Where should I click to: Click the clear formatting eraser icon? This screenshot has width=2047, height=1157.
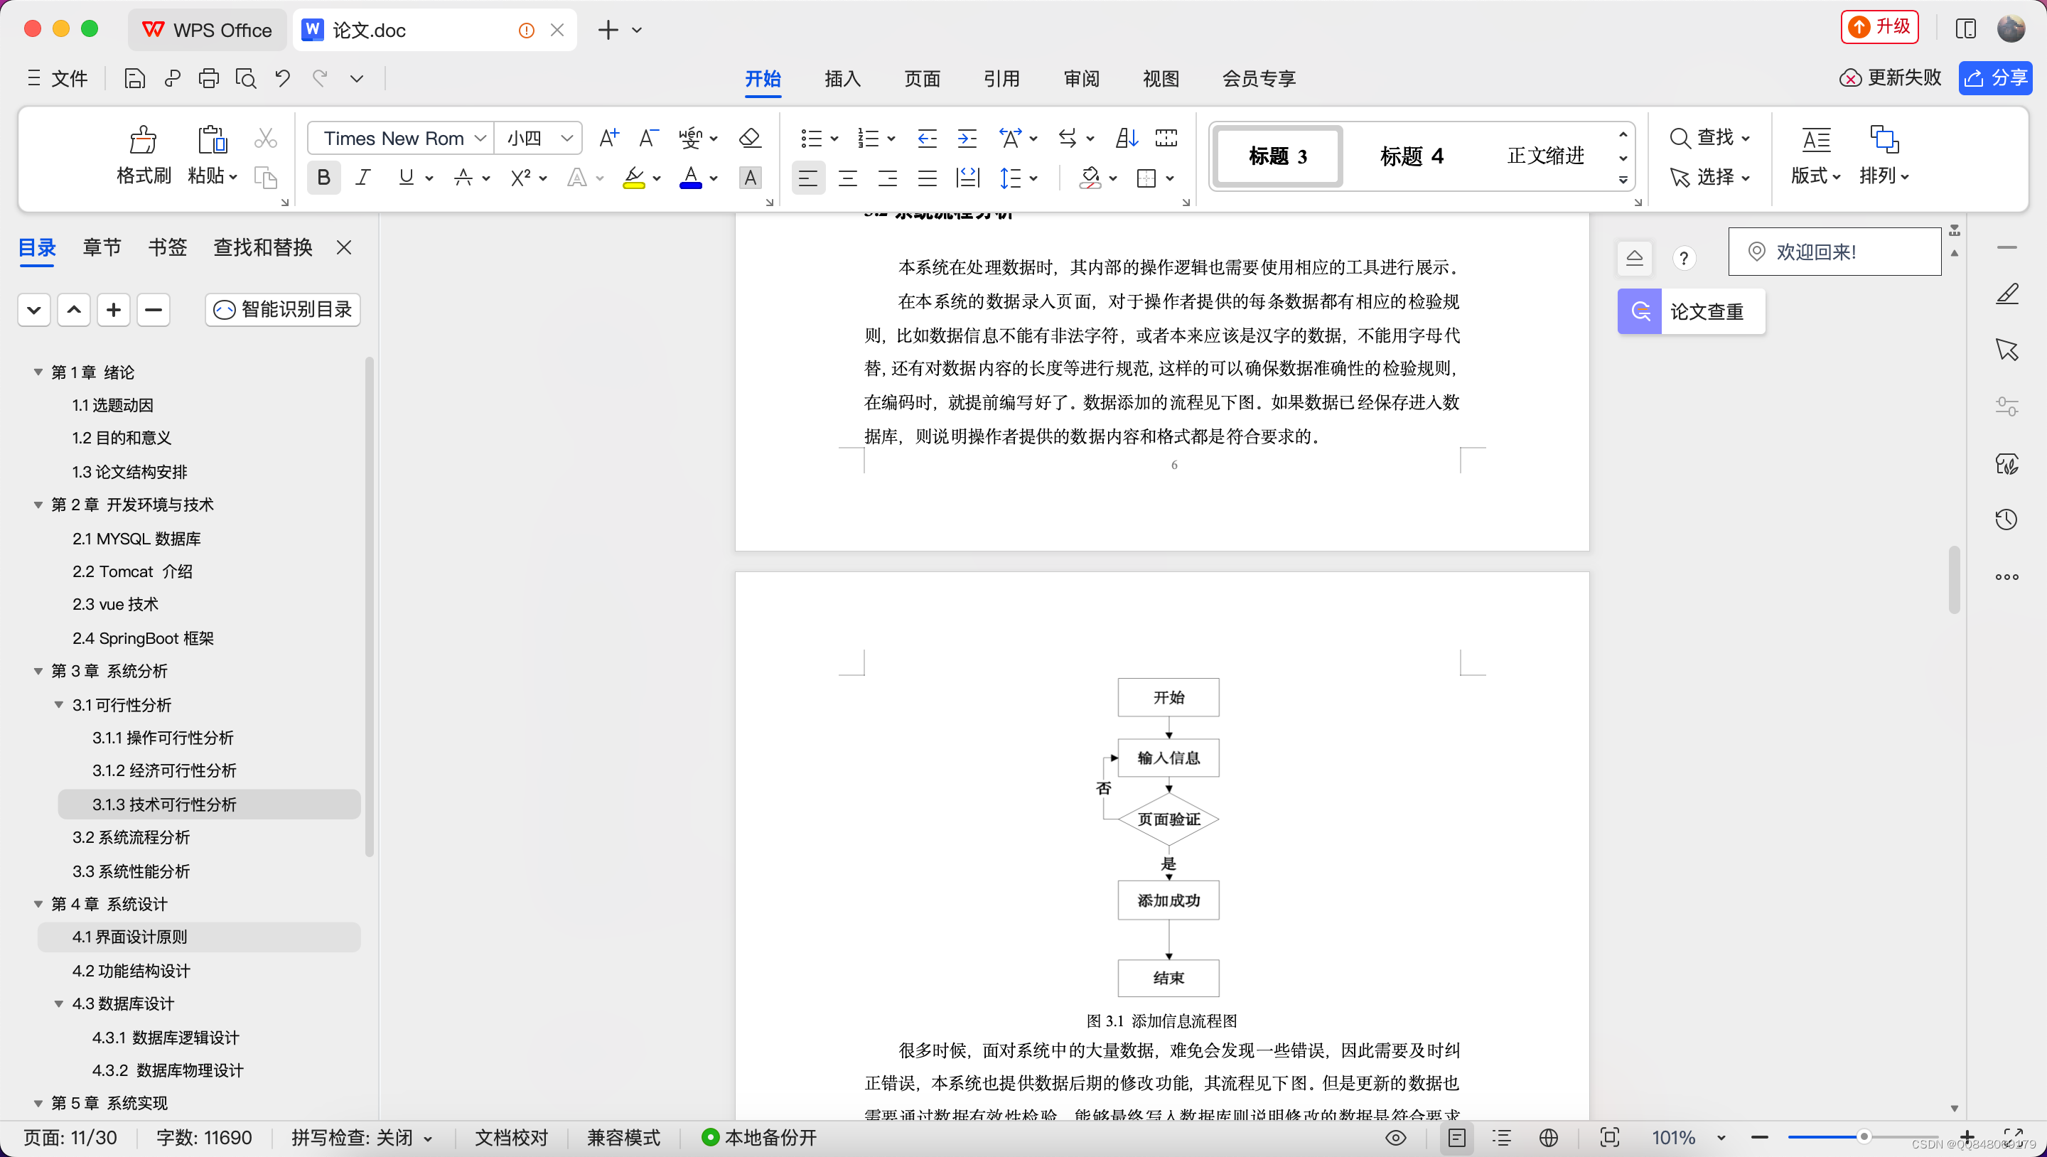[749, 139]
